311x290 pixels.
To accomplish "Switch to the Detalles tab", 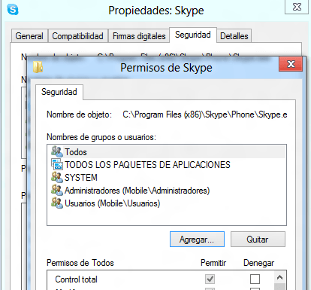I will 234,36.
